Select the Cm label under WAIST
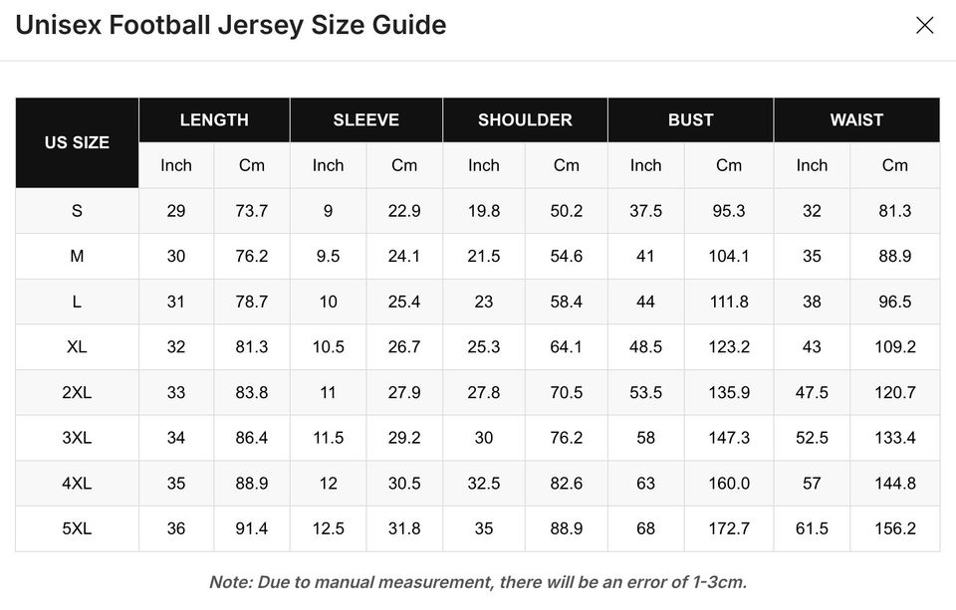Screen dimensions: 956x610 (894, 165)
